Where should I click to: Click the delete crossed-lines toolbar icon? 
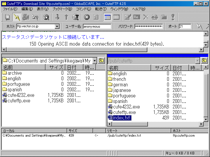(x=146, y=17)
